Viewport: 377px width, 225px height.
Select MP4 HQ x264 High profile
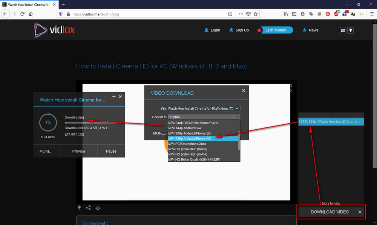click(x=203, y=154)
